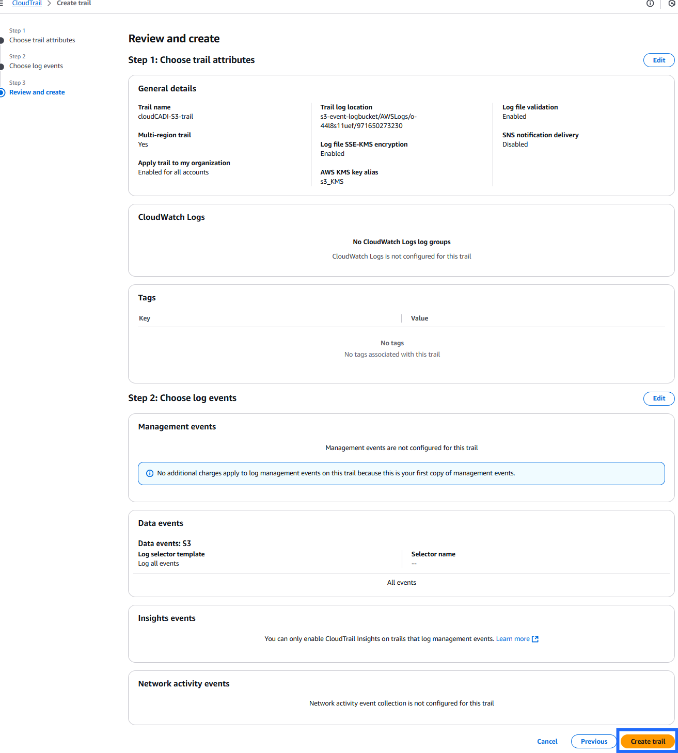Edit Step 2 log events

click(x=659, y=398)
